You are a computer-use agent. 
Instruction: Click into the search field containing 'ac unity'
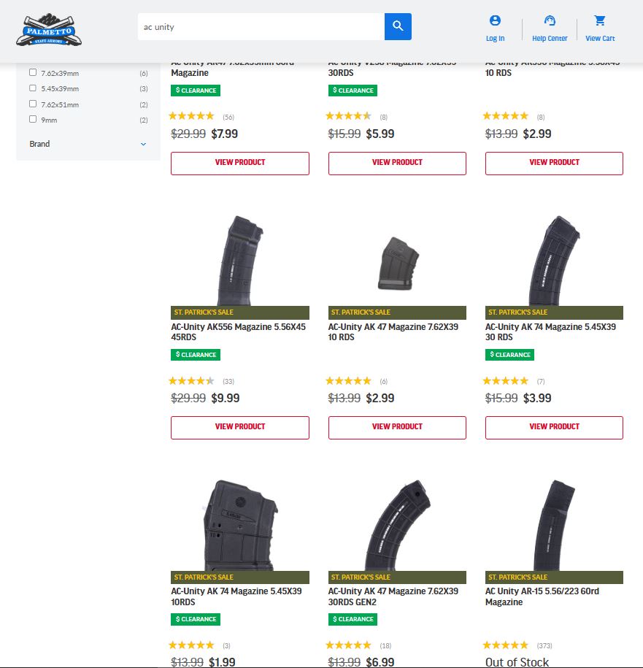[261, 27]
